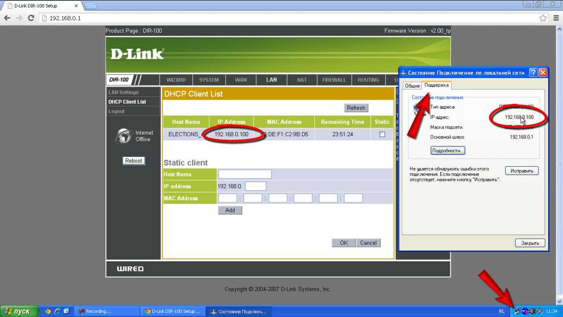Click the Internet Offline globe icon
This screenshot has height=317, width=563.
click(x=124, y=136)
